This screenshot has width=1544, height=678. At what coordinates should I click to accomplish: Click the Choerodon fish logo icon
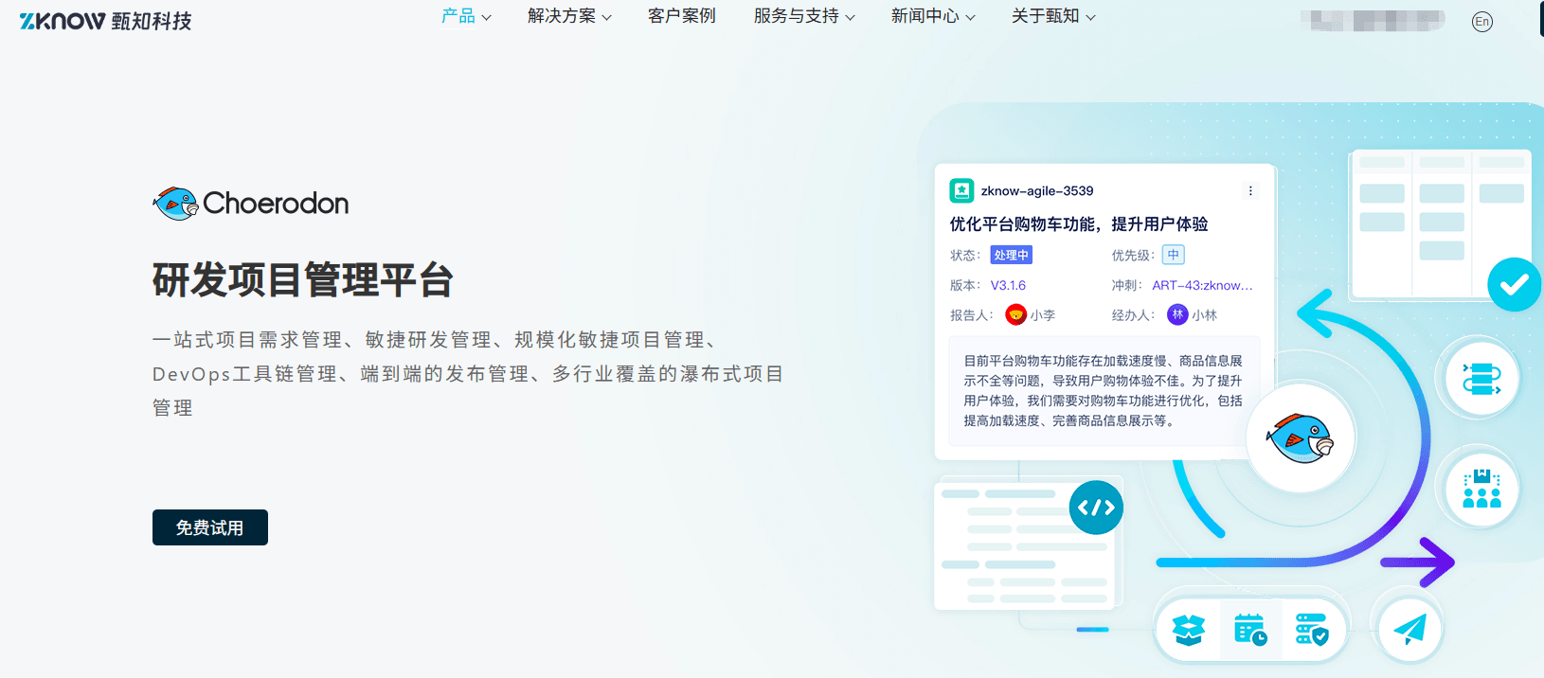click(x=175, y=204)
